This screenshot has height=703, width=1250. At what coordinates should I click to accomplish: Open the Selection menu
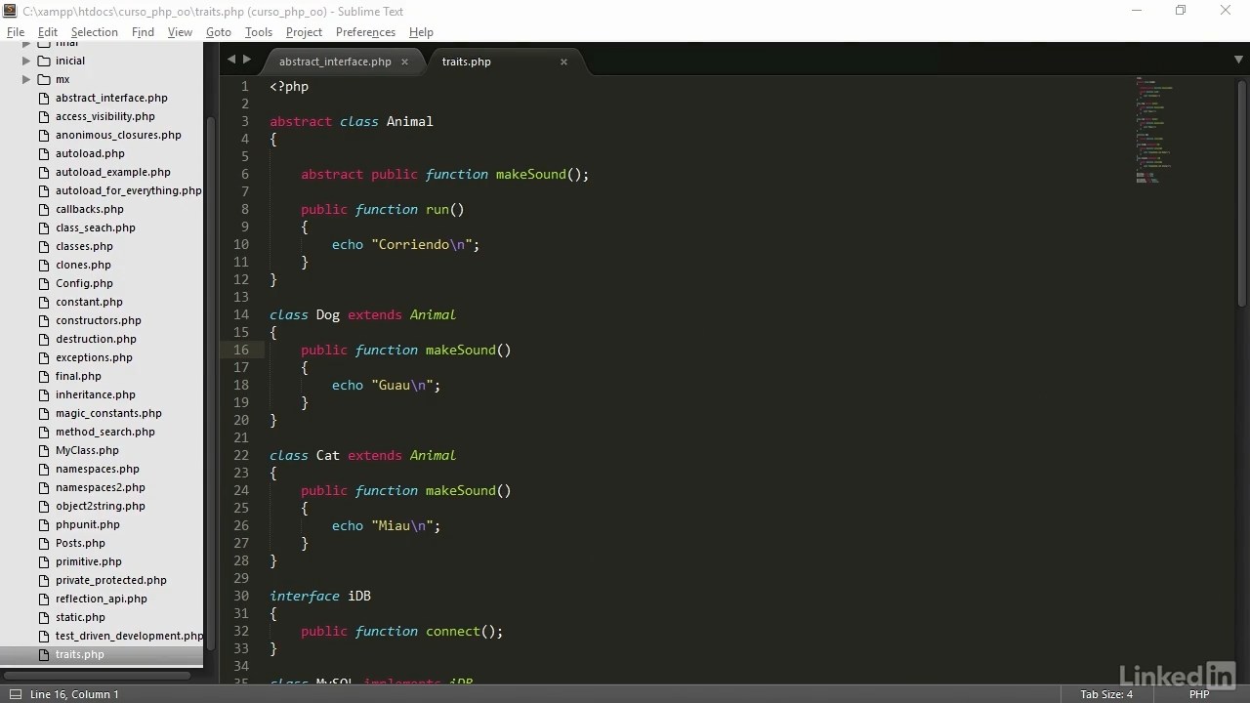(94, 32)
